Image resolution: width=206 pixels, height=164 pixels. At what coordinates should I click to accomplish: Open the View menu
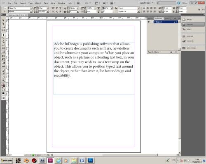coord(53,3)
